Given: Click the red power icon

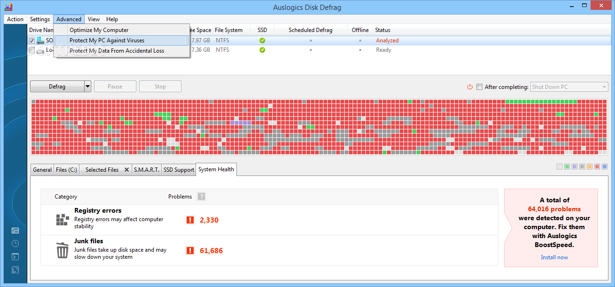Looking at the screenshot, I should coord(470,87).
